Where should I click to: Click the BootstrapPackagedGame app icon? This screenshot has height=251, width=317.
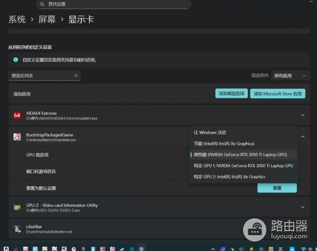[x=17, y=137]
